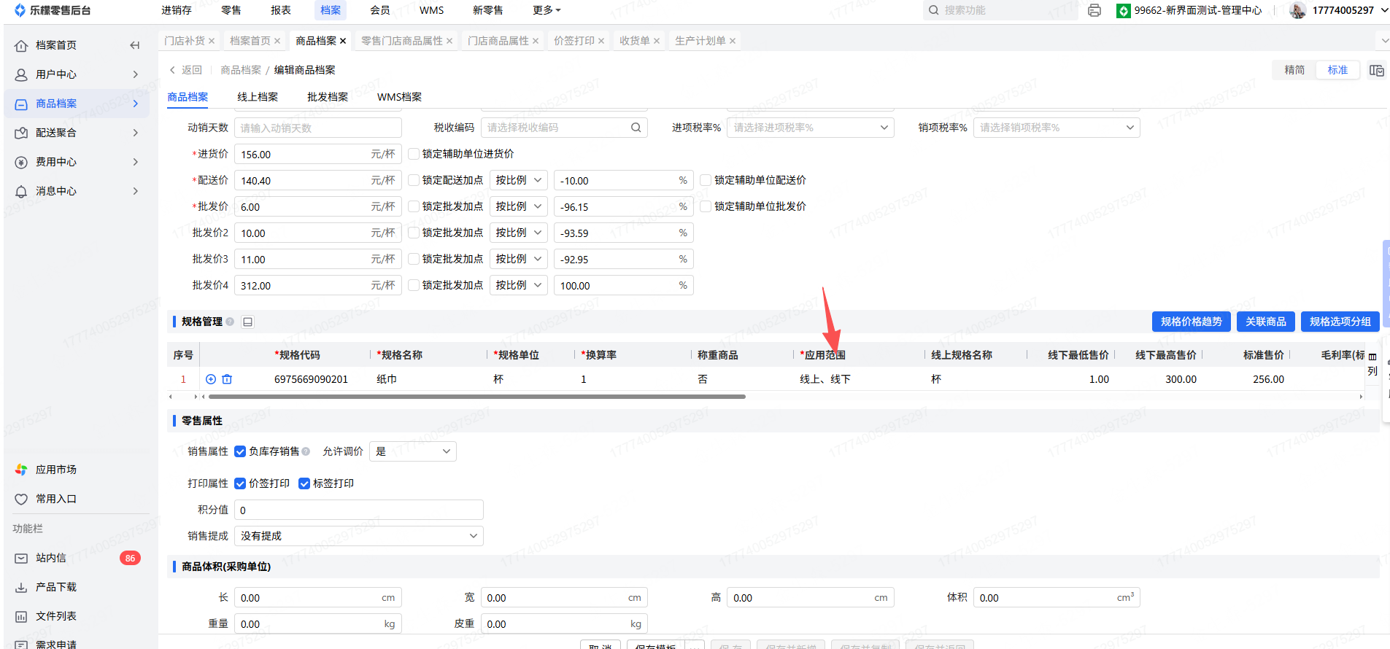Click the 规格选项分组 button
The width and height of the screenshot is (1390, 649).
point(1340,322)
